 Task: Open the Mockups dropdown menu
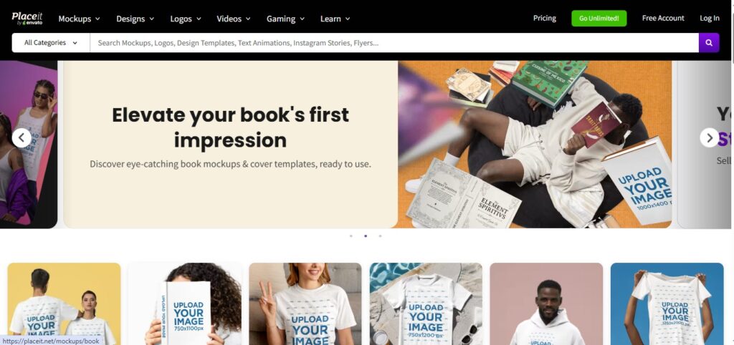[79, 19]
